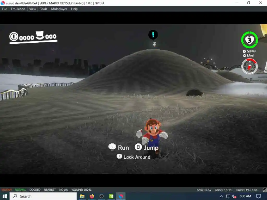This screenshot has width=267, height=200.
Task: Click the taskbar Search box
Action: coord(43,196)
